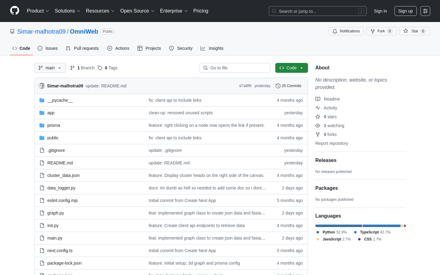Click the Sign in link
Image resolution: width=440 pixels, height=275 pixels.
tap(380, 11)
